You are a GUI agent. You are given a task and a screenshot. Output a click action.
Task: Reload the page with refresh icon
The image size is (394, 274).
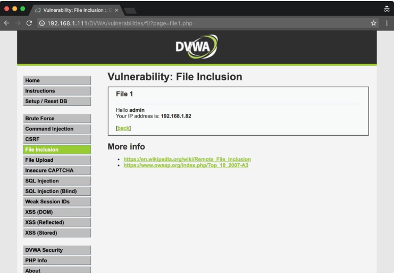pyautogui.click(x=29, y=23)
